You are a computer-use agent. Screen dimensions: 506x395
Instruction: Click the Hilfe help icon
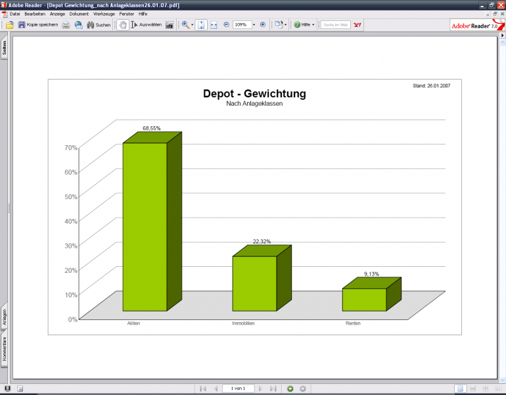[x=297, y=25]
